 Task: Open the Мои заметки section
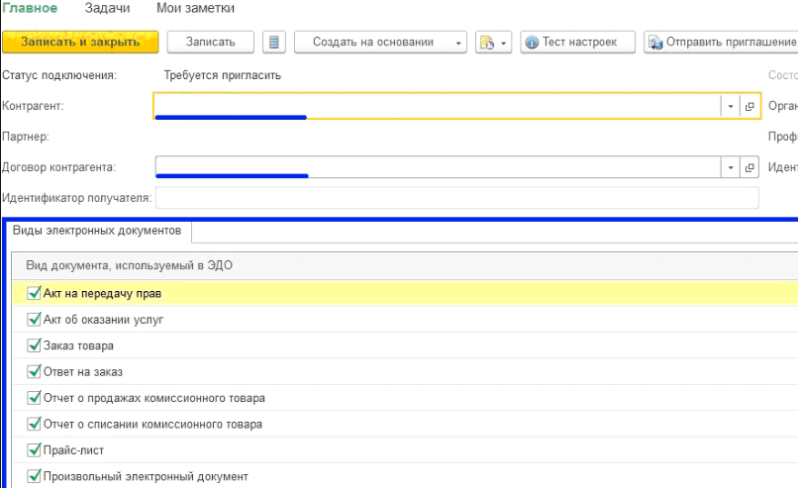coord(195,8)
